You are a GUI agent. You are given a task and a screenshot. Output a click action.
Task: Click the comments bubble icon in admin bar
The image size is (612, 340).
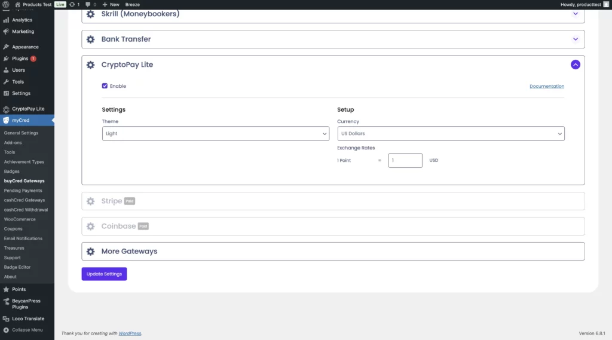(88, 4)
